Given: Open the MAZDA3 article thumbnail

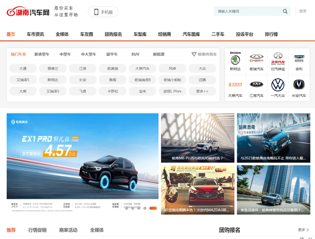Looking at the screenshot, I should pyautogui.click(x=198, y=190).
